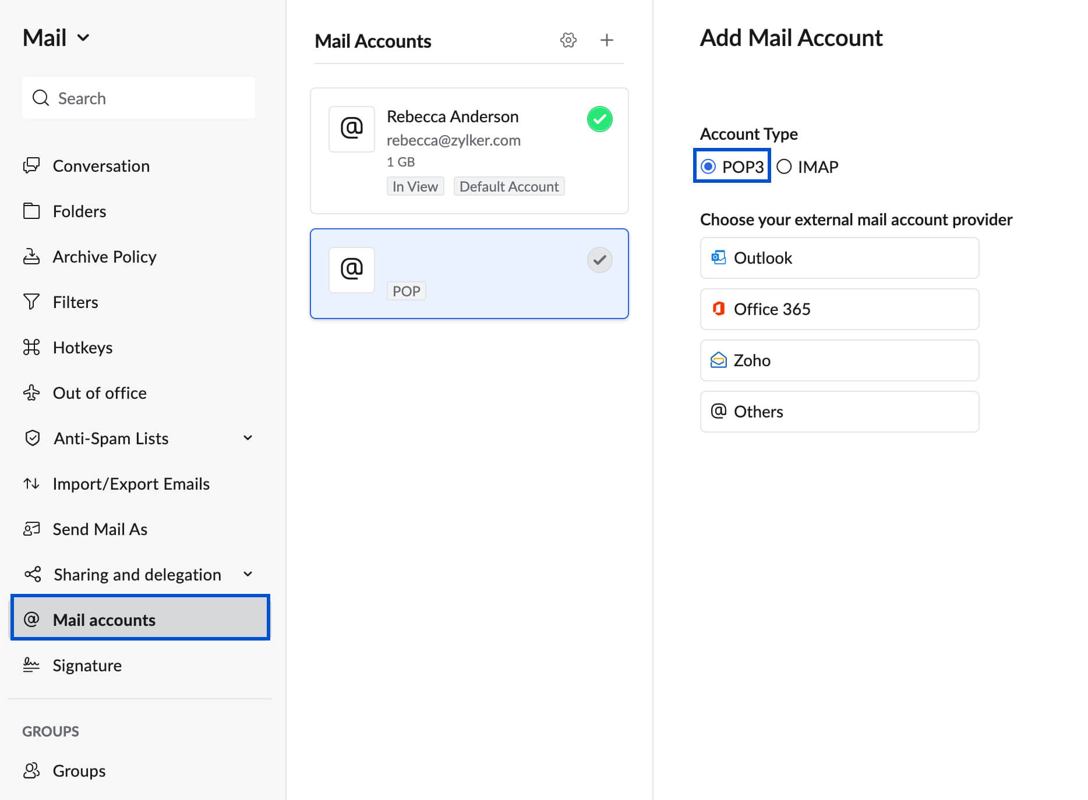The image size is (1088, 800).
Task: Select the Folders sidebar icon
Action: [x=33, y=211]
